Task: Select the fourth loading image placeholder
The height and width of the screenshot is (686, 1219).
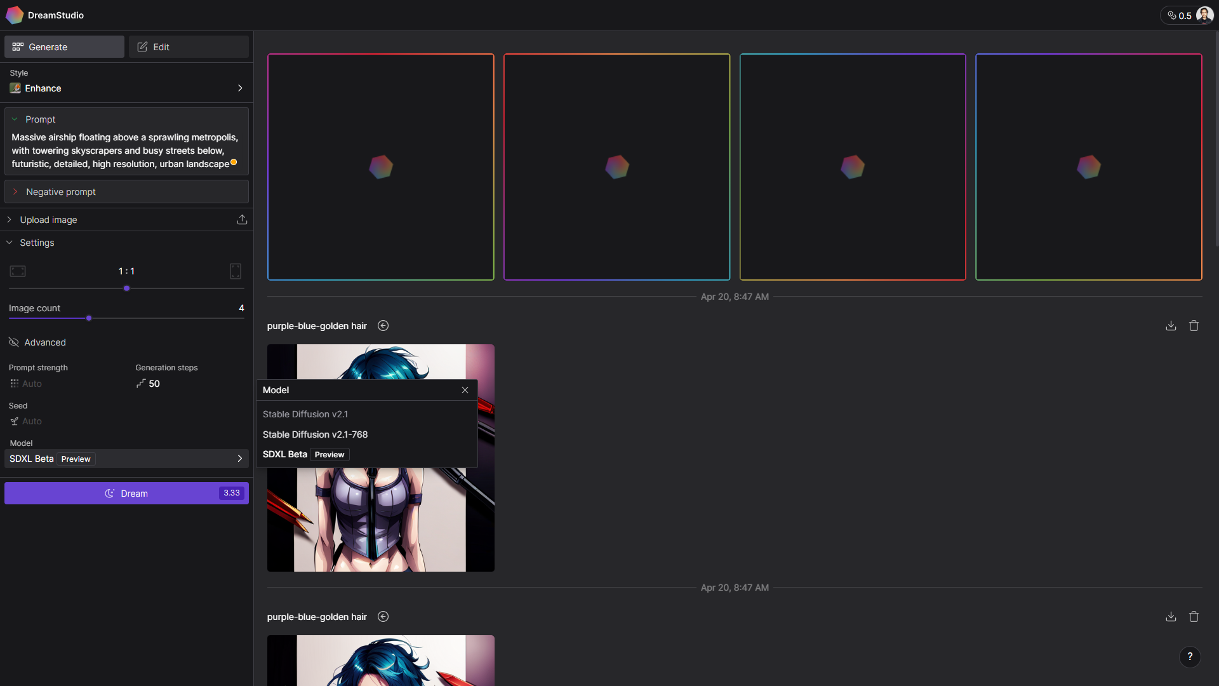Action: click(x=1088, y=167)
